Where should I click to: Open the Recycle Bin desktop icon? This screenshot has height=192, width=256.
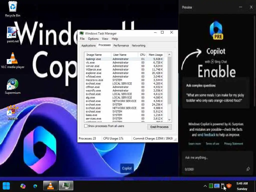tap(13, 9)
